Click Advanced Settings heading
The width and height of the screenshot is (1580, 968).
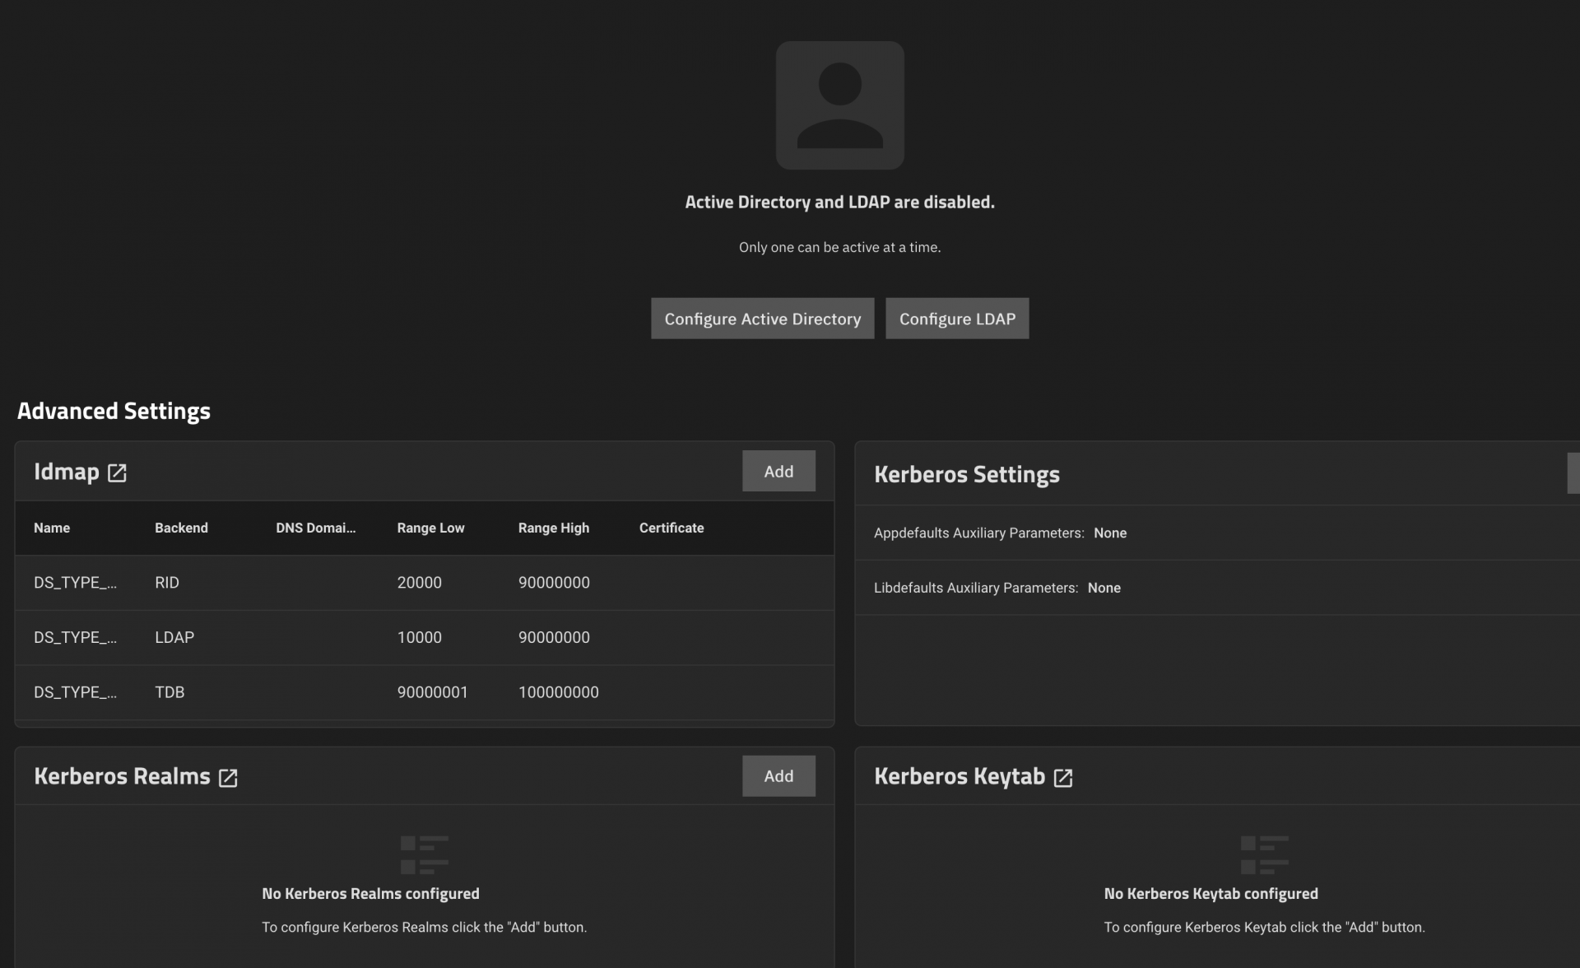pyautogui.click(x=114, y=411)
